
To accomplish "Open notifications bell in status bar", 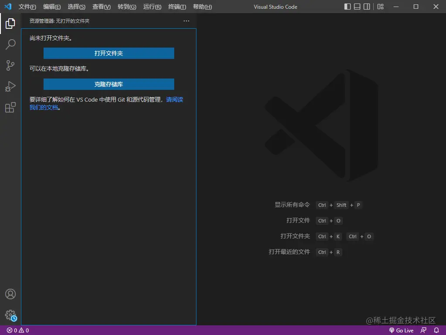I will [436, 331].
